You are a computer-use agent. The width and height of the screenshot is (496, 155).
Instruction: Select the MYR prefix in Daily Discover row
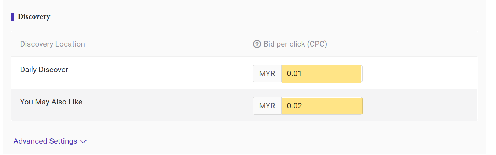coord(267,74)
